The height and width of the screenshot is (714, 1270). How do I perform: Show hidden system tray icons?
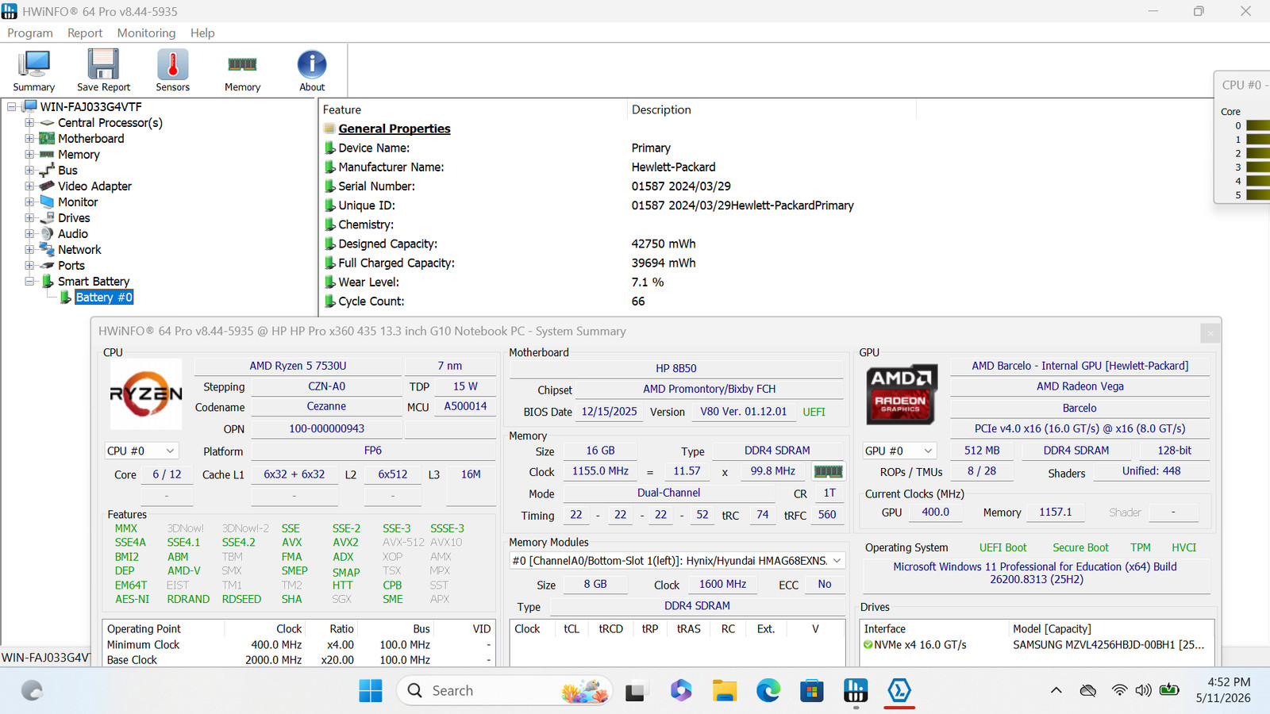pyautogui.click(x=1056, y=690)
